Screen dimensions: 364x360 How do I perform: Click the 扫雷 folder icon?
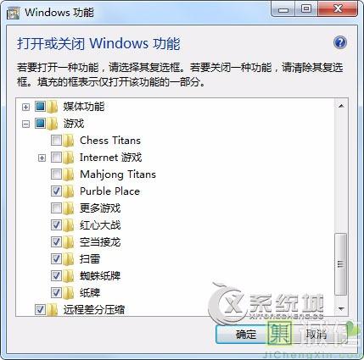(69, 259)
